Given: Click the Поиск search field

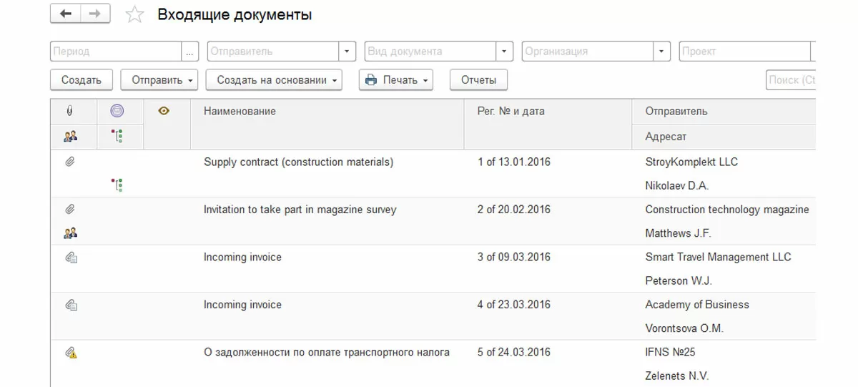Looking at the screenshot, I should 792,80.
